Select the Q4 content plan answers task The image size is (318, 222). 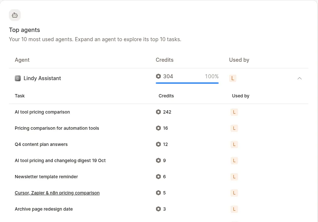(41, 144)
